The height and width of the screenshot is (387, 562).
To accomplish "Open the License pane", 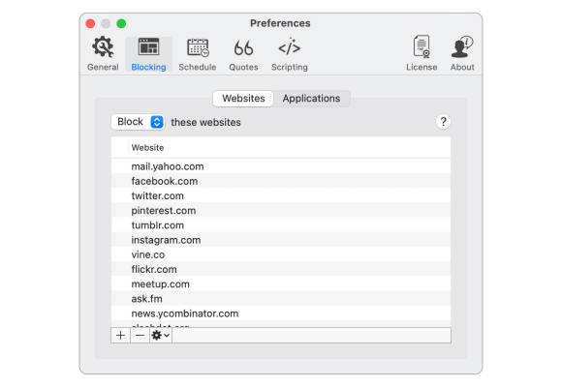I will (x=421, y=54).
